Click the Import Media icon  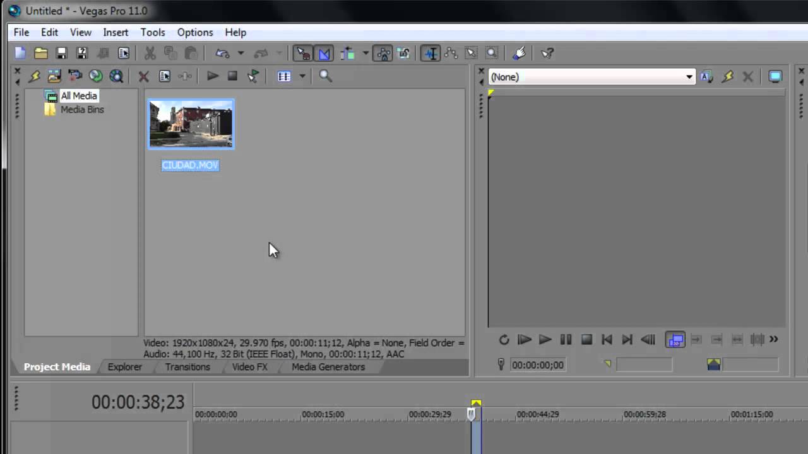pos(54,76)
